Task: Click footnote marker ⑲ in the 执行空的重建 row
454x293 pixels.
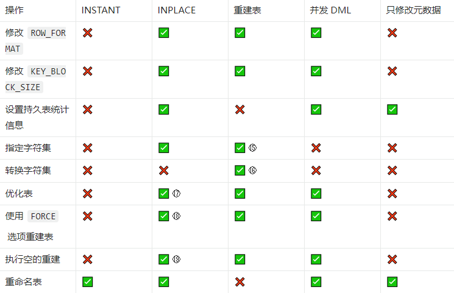Action: click(177, 259)
